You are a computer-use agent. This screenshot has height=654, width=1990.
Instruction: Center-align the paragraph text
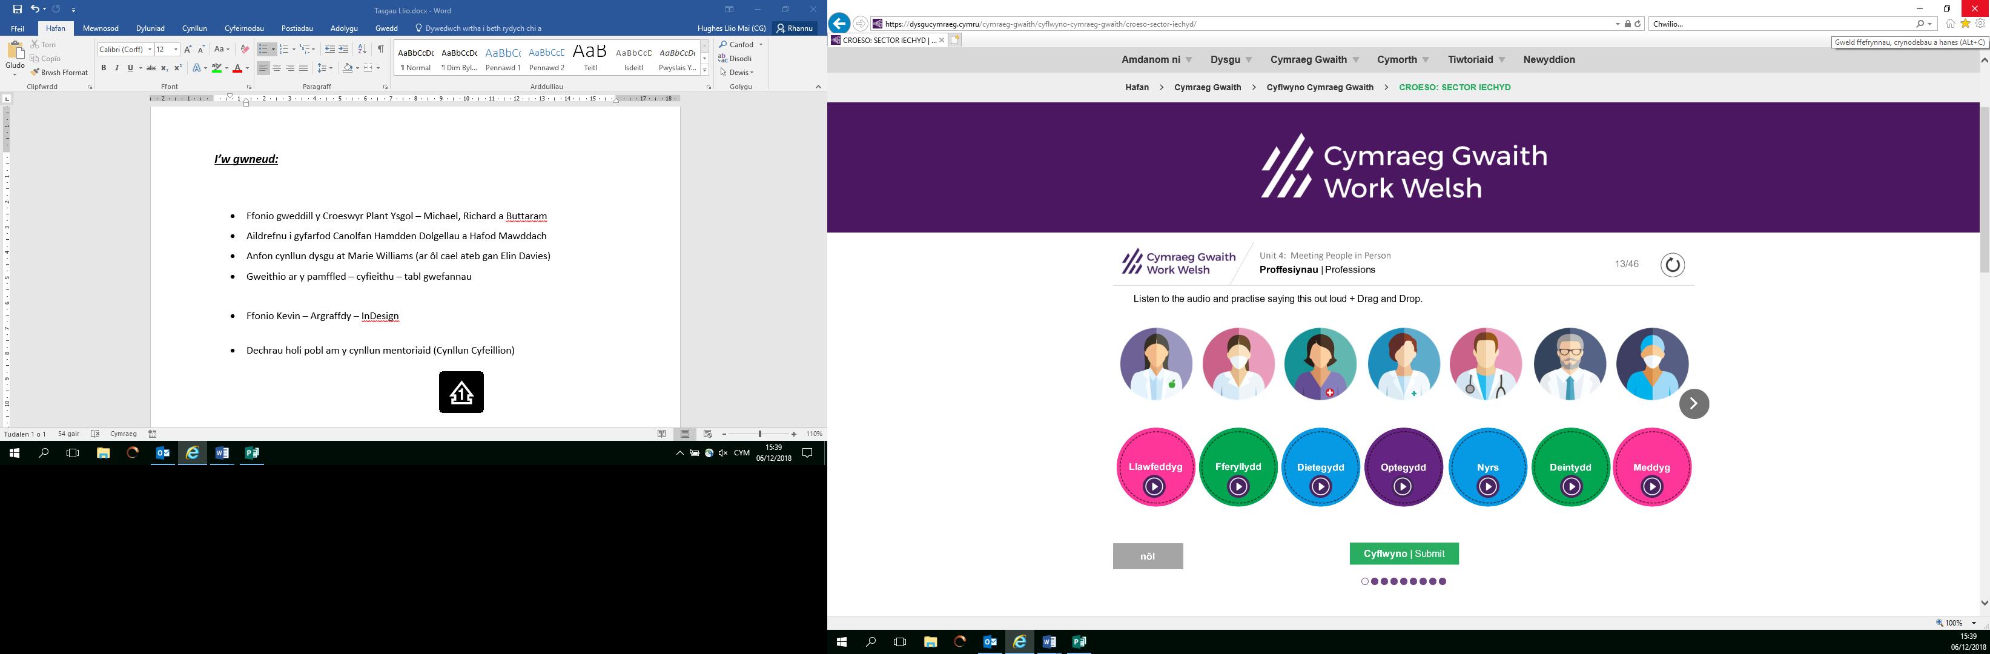tap(277, 68)
